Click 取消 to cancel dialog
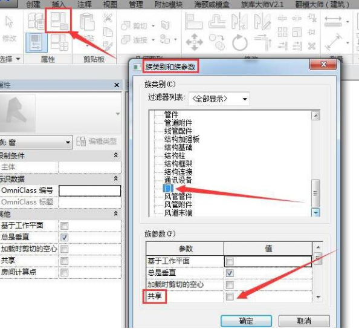Image resolution: width=359 pixels, height=329 pixels. pyautogui.click(x=304, y=321)
